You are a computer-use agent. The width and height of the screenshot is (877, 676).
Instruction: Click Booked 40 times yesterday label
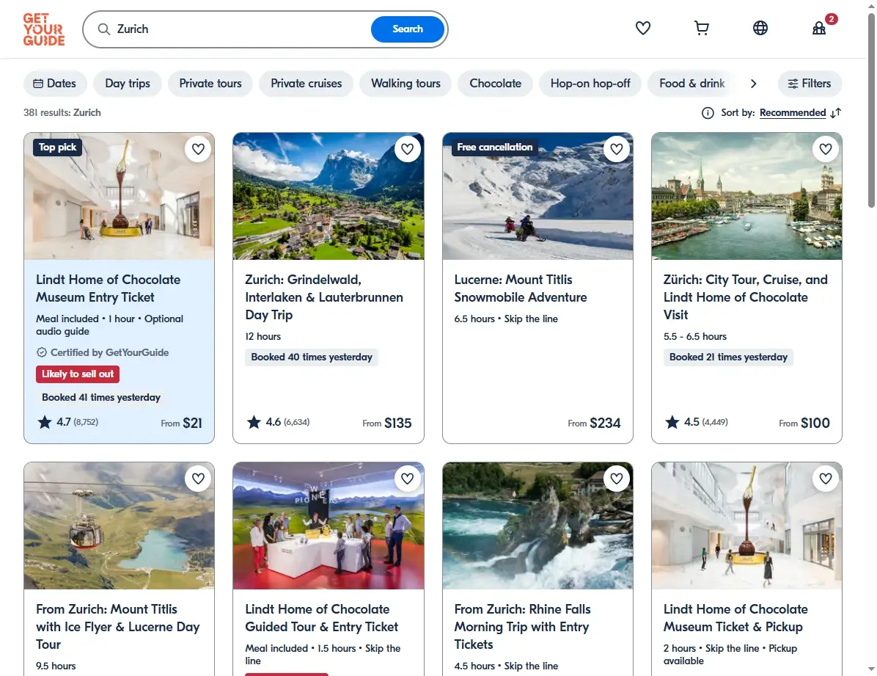point(312,357)
